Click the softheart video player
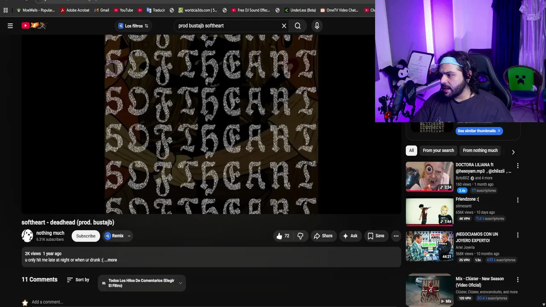The image size is (546, 307). click(x=211, y=124)
